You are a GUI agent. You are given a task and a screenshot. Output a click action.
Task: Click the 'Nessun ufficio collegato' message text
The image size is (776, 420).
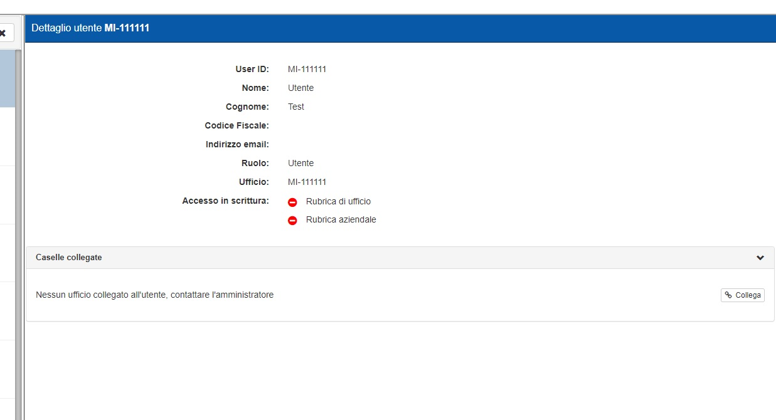[x=154, y=295]
